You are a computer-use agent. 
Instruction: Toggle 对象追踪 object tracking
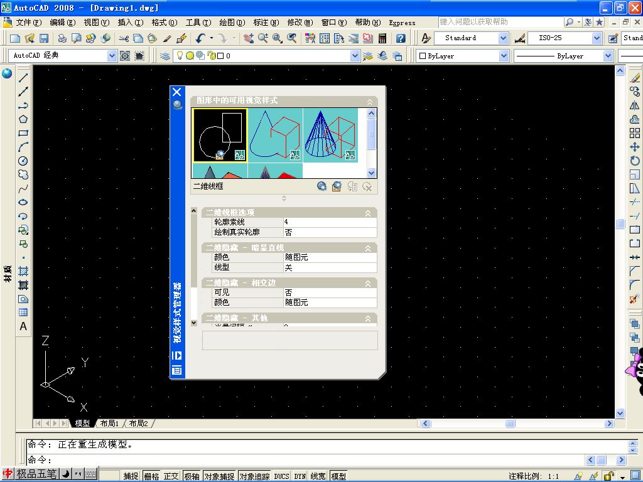(254, 476)
